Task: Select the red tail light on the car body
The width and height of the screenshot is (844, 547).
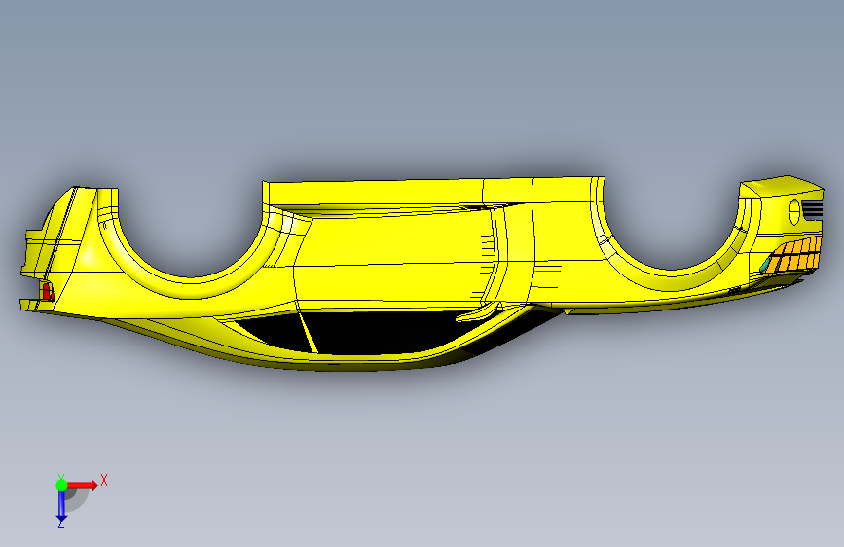Action: pyautogui.click(x=47, y=292)
